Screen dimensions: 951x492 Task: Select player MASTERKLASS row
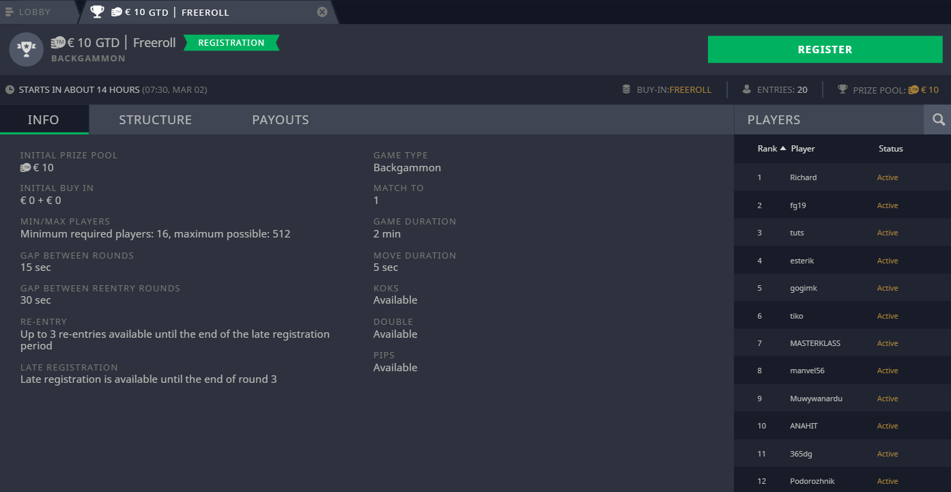814,343
